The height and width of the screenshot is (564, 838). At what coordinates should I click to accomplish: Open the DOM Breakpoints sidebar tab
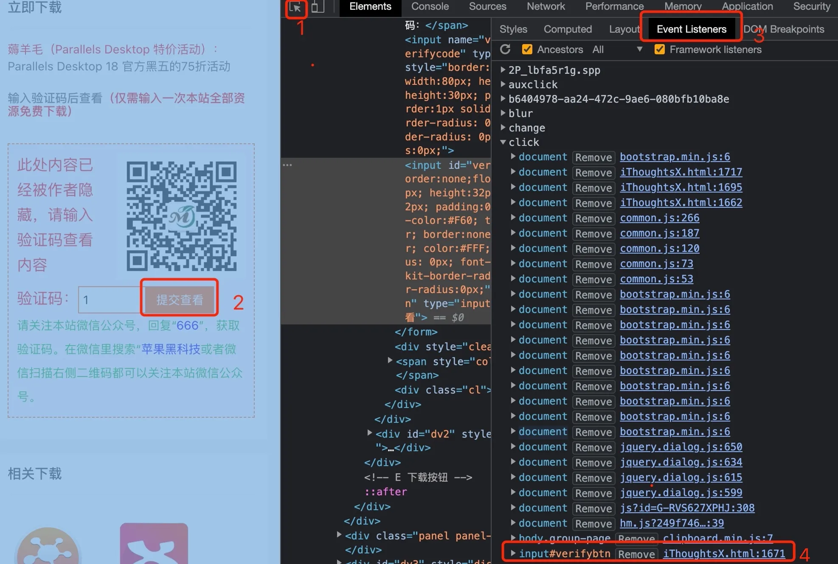(x=784, y=29)
